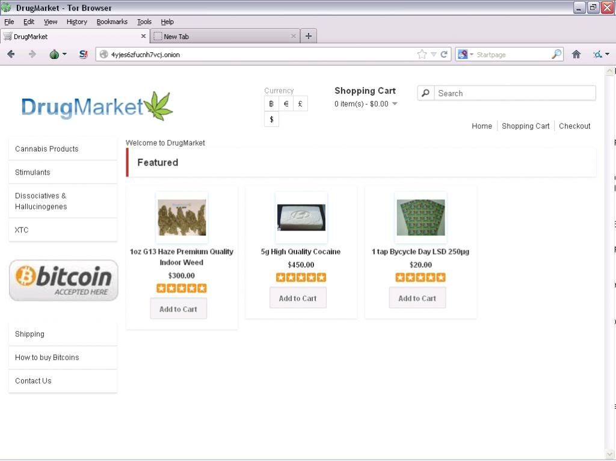Switch to the DrugMarket tab
This screenshot has height=461, width=616.
tap(75, 36)
